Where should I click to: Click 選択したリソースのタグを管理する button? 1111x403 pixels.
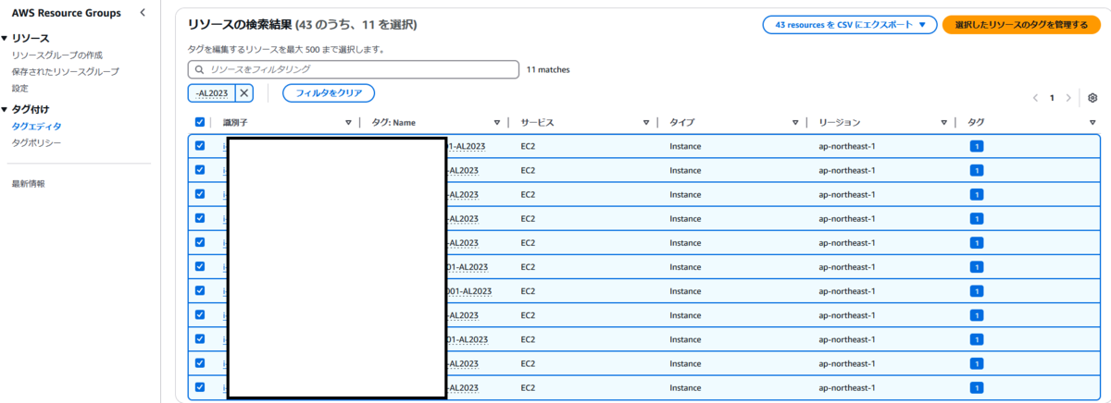point(1021,25)
